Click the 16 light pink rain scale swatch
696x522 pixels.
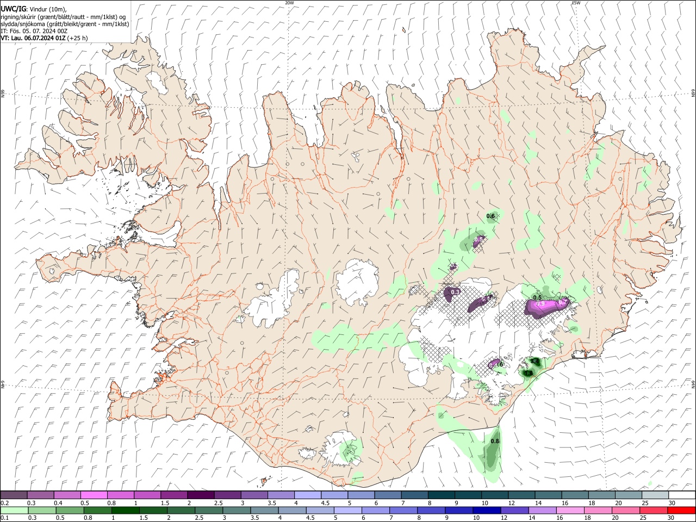coord(570,510)
